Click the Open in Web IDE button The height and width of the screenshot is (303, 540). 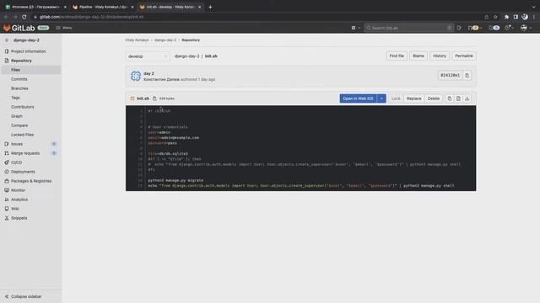coord(358,98)
